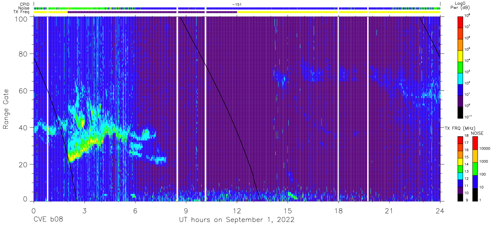Pick the orange segment of NOISE colorbar
Image resolution: width=495 pixels, height=228 pixels.
(x=474, y=156)
